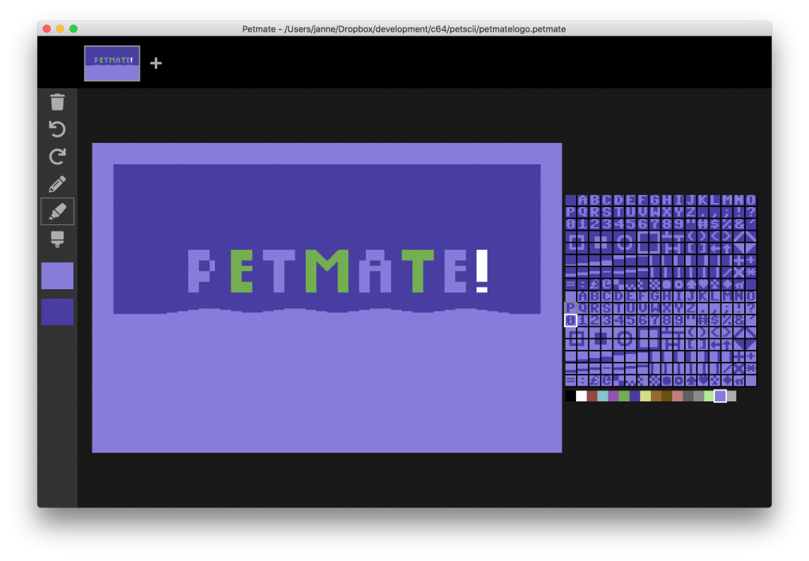Screen dimensions: 809x561
Task: Open the PETMATE! screen thumbnail tab
Action: pyautogui.click(x=112, y=63)
